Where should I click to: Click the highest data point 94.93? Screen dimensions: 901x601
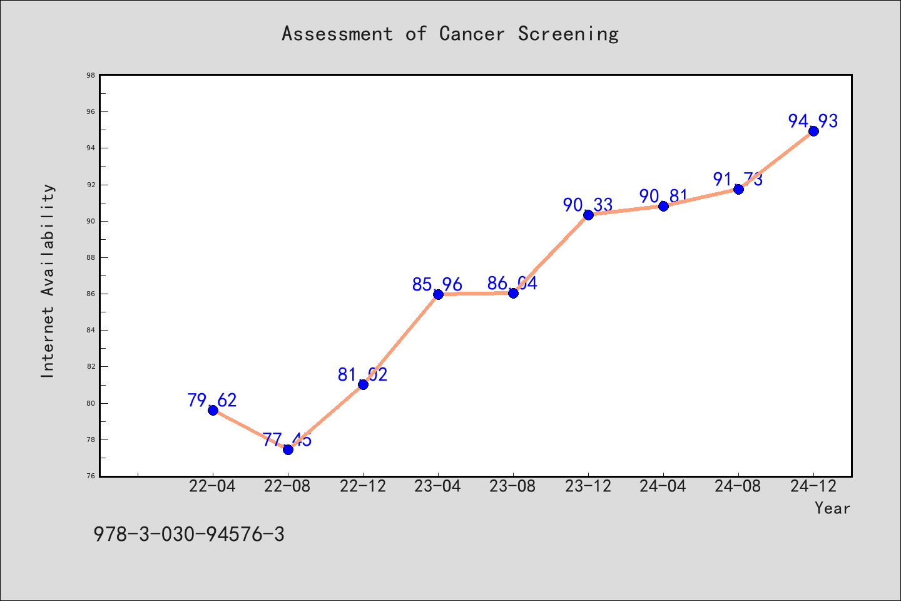[813, 131]
